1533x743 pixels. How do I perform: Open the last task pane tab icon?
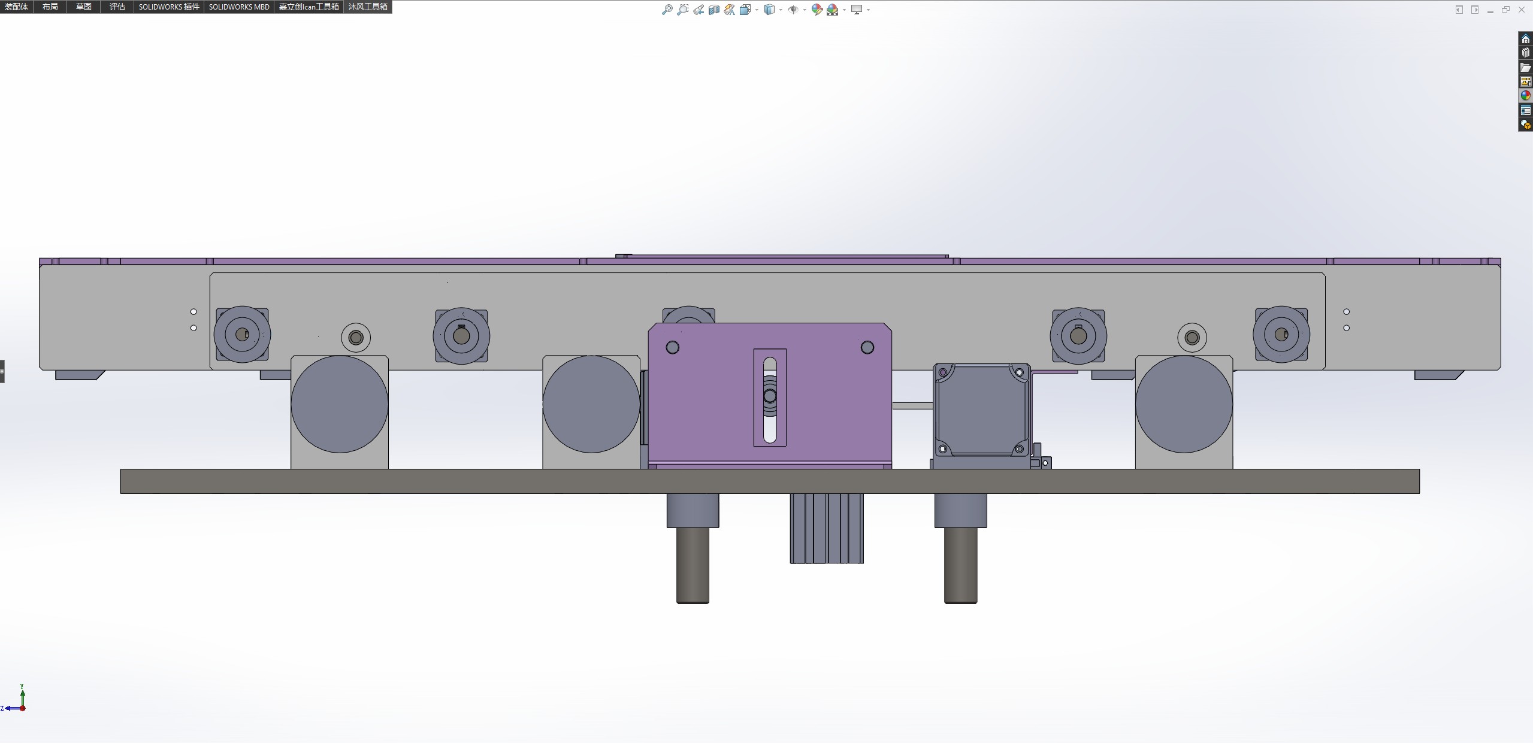click(x=1525, y=125)
